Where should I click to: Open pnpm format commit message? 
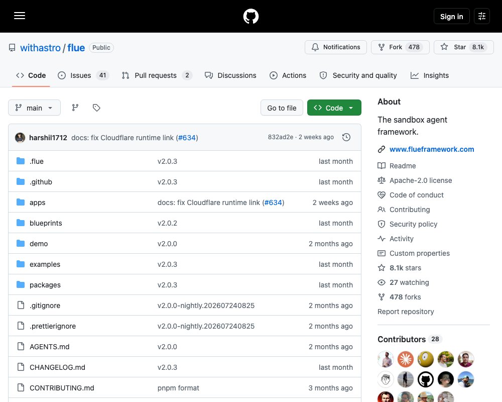(x=178, y=388)
